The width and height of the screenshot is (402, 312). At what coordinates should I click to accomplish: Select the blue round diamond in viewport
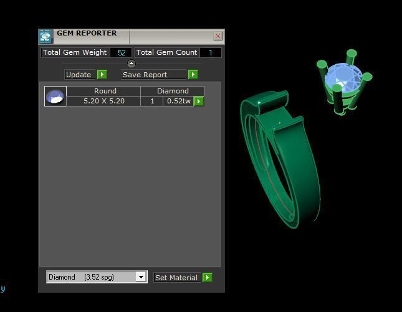(x=343, y=78)
